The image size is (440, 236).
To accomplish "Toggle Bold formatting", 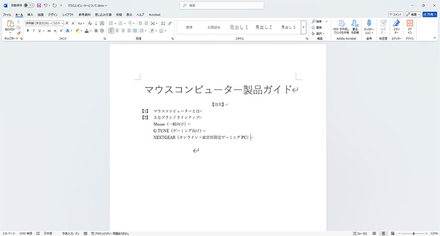I will click(28, 31).
